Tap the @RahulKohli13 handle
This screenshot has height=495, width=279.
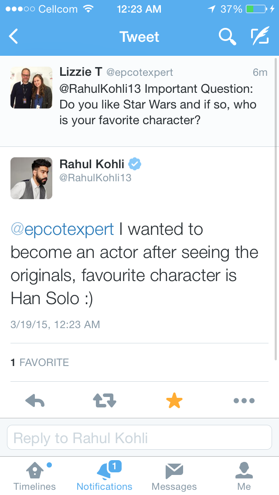coord(95,178)
